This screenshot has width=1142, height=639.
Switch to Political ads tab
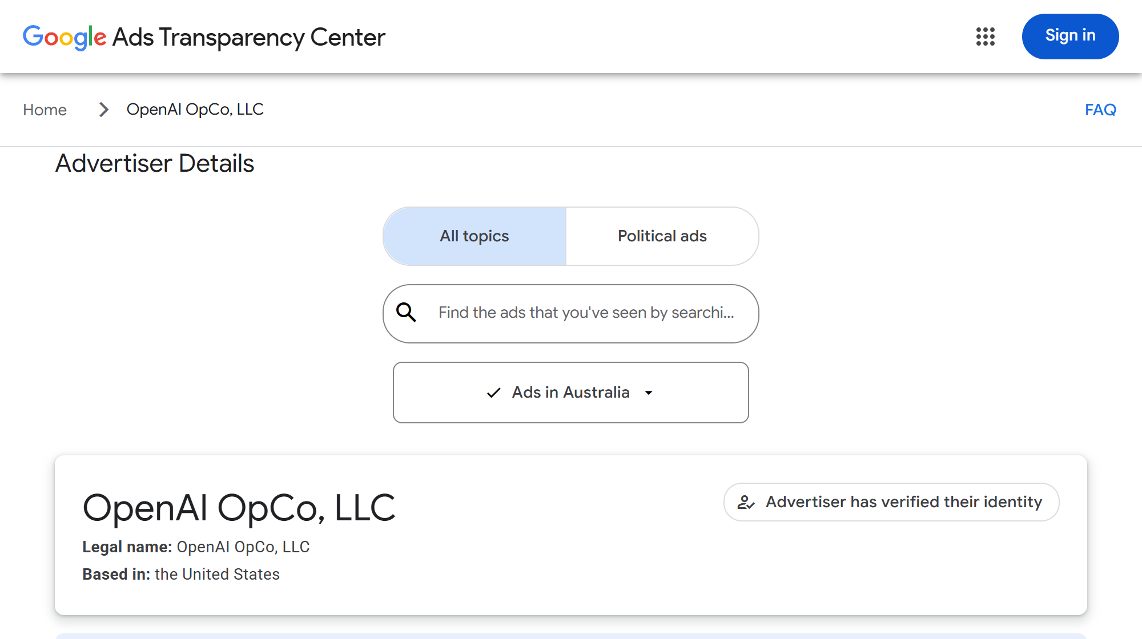662,236
